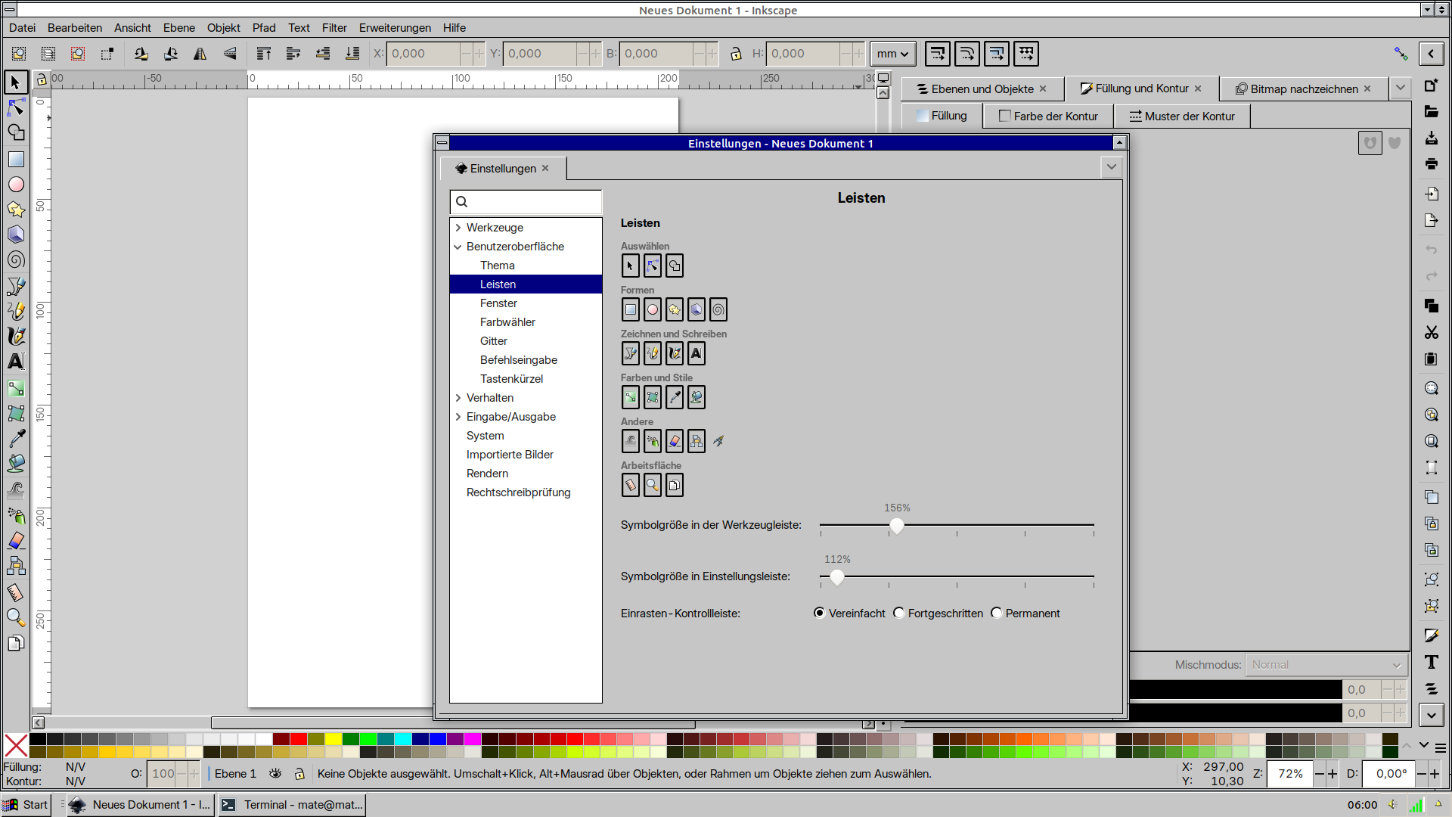Select the Color picker dropper tool
The height and width of the screenshot is (817, 1452).
15,438
